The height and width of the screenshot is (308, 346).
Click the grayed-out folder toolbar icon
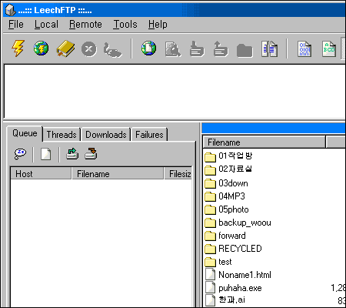tap(245, 50)
